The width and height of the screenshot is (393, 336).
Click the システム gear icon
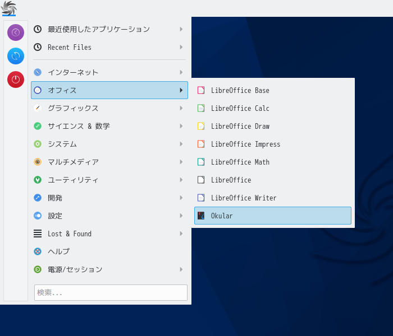click(38, 144)
